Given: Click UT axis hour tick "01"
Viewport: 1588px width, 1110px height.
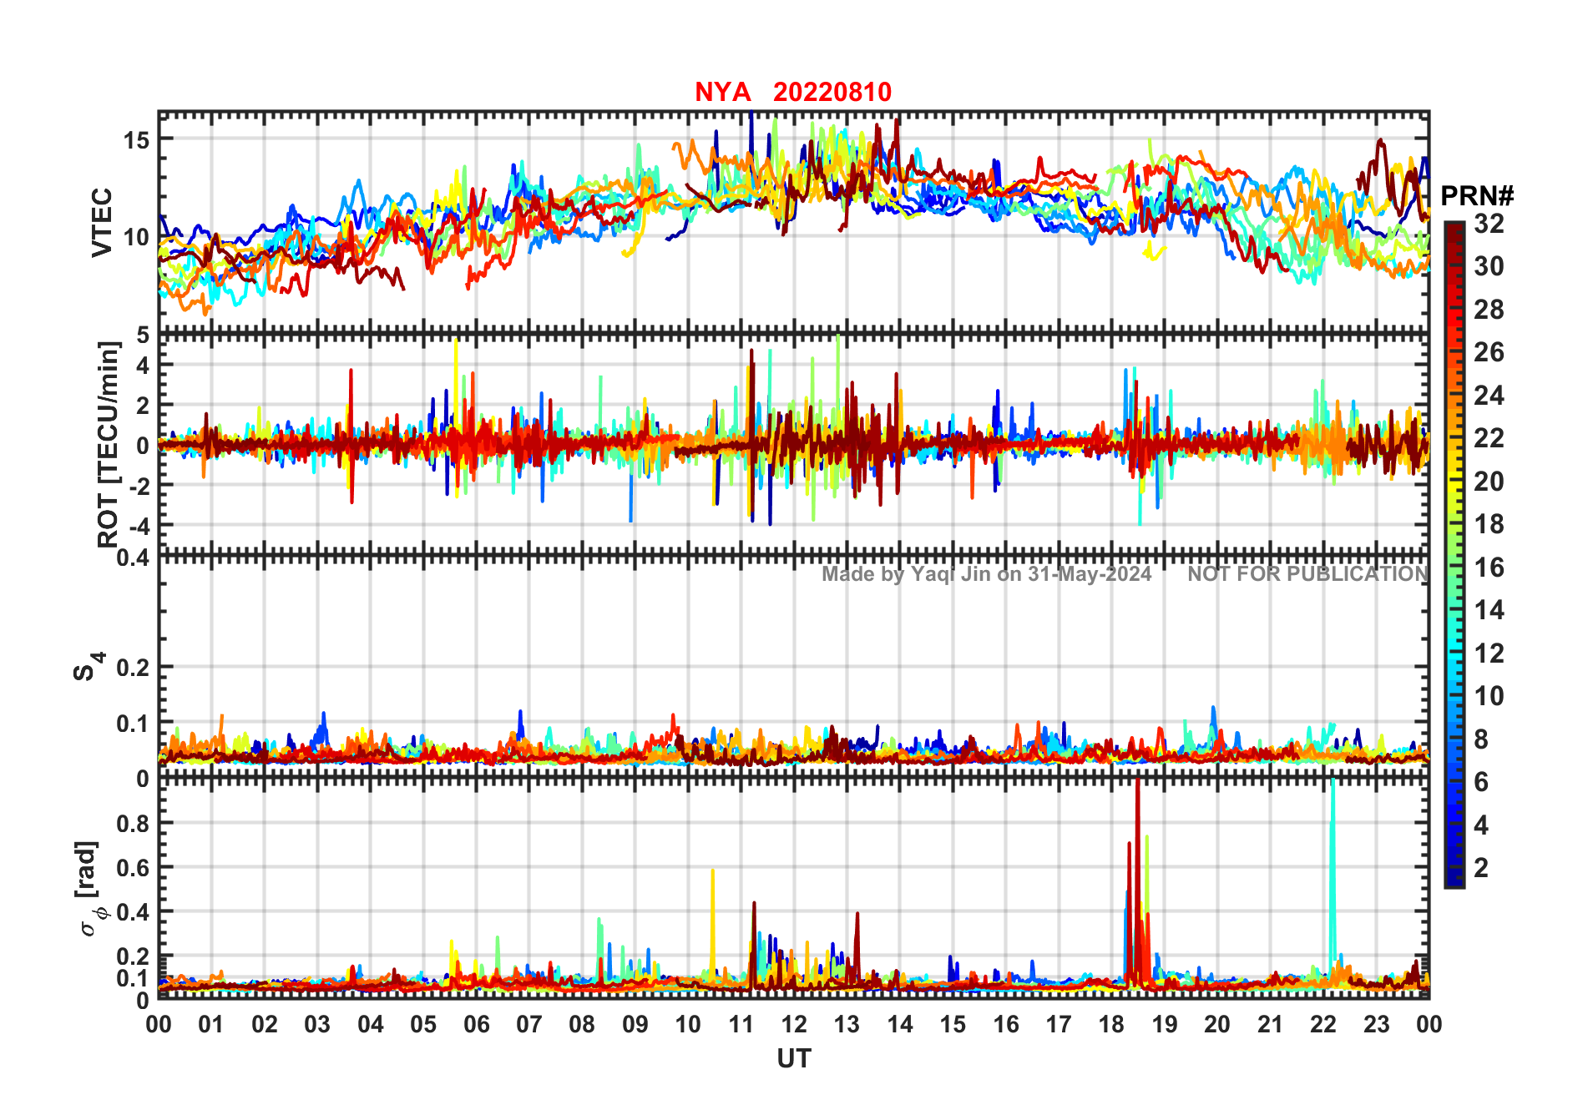Looking at the screenshot, I should [x=211, y=1025].
